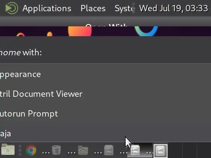
Task: Launch Google Chrome from the bottom panel
Action: click(x=31, y=150)
